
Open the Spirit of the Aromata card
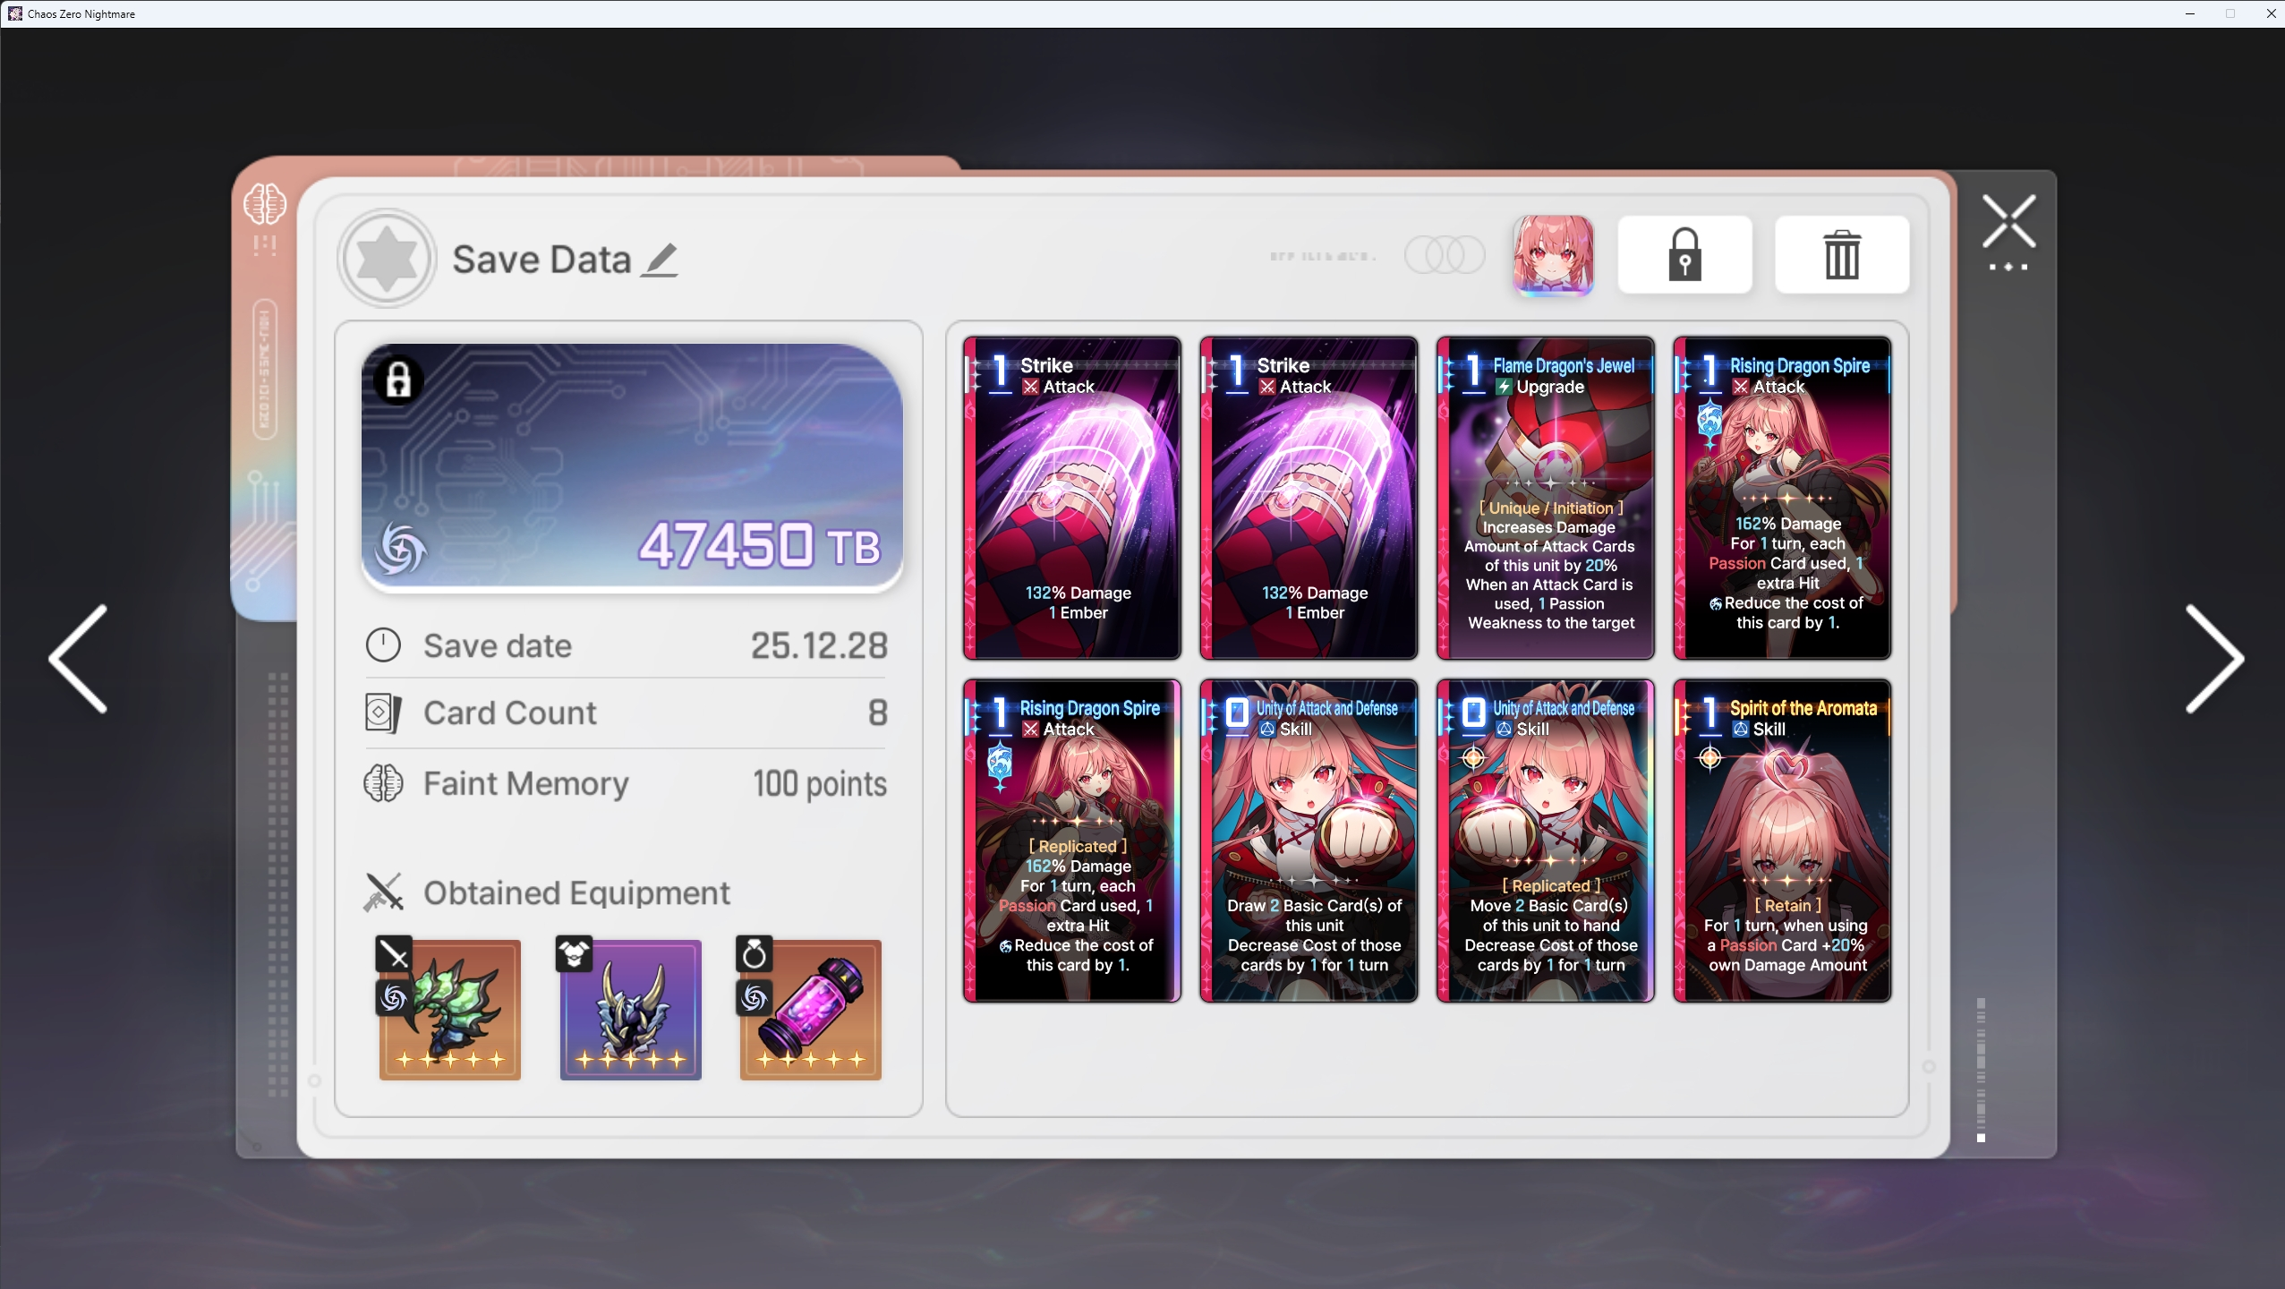pos(1781,841)
